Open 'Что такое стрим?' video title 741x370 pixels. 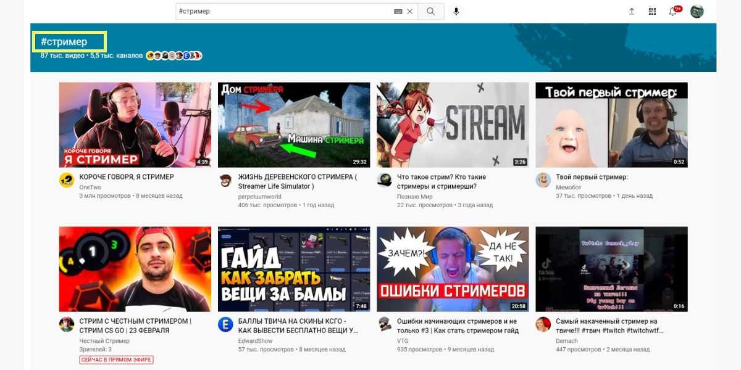tap(441, 181)
